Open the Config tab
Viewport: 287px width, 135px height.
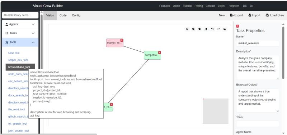(x=76, y=15)
